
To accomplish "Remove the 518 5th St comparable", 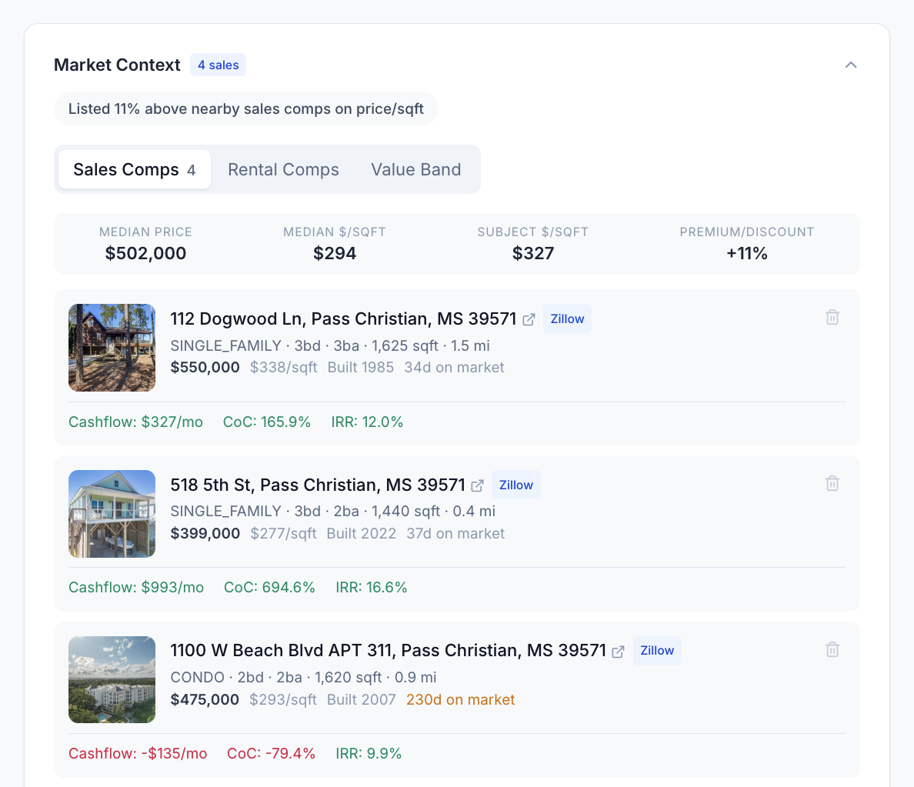I will 832,483.
